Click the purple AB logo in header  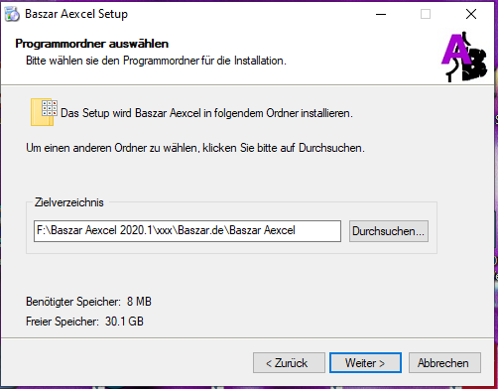point(464,57)
